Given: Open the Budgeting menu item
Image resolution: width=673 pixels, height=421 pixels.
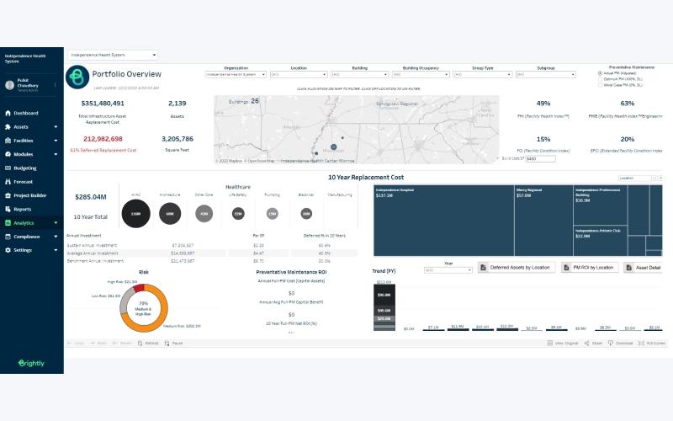Looking at the screenshot, I should (32, 168).
